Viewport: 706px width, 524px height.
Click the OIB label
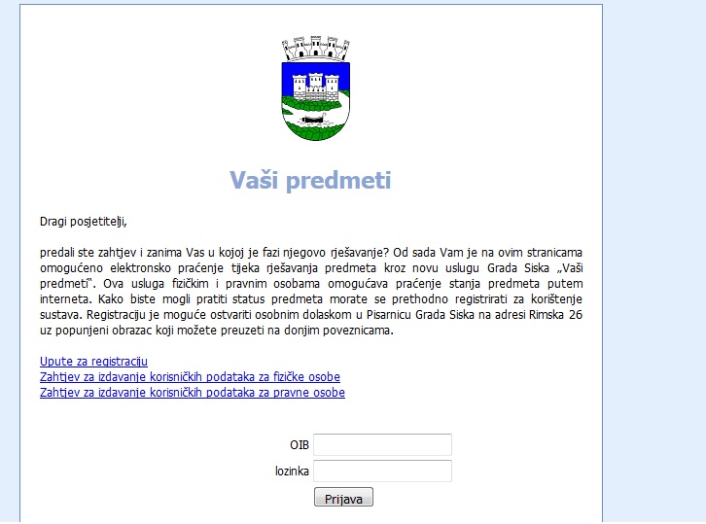point(300,445)
